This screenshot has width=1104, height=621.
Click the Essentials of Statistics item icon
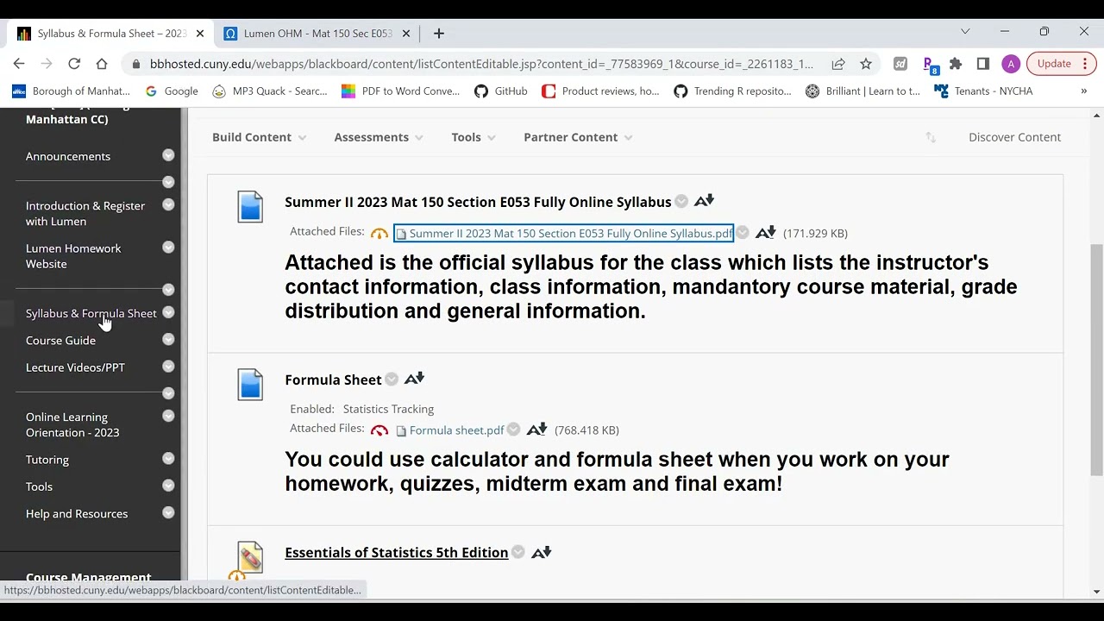pyautogui.click(x=250, y=558)
